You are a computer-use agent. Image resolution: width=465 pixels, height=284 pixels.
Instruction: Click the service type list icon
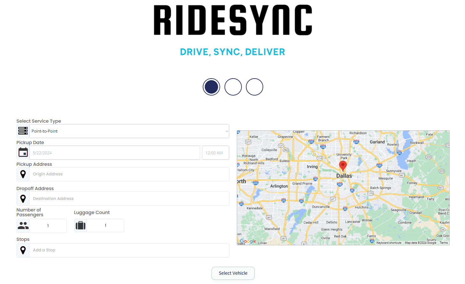[x=23, y=131]
